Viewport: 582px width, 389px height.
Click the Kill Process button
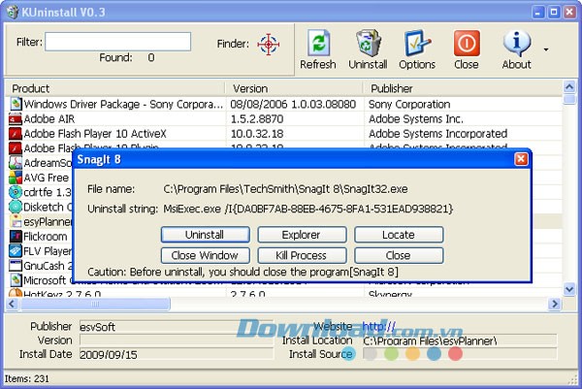302,256
